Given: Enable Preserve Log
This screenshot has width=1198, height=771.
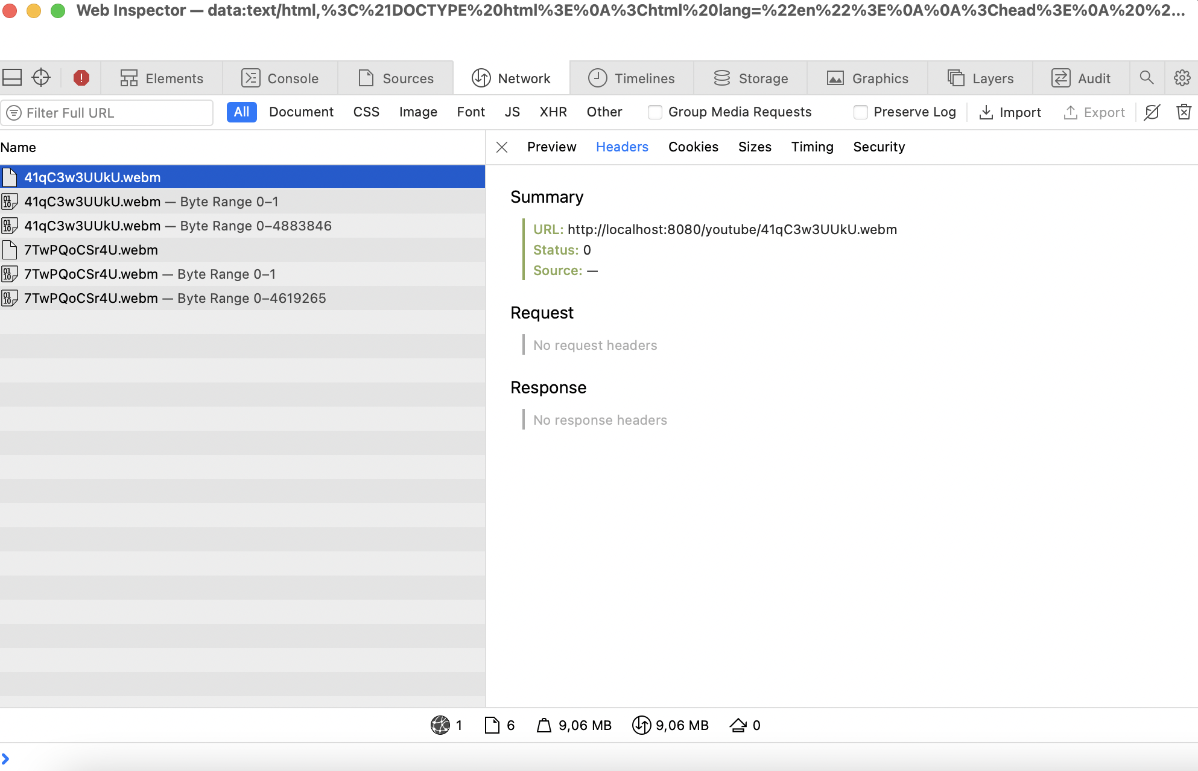Looking at the screenshot, I should [x=860, y=112].
